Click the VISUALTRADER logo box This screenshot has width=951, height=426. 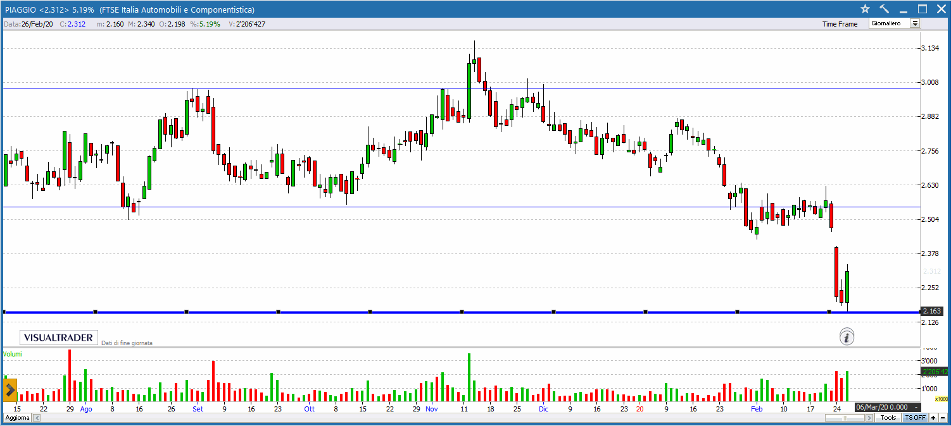coord(59,338)
